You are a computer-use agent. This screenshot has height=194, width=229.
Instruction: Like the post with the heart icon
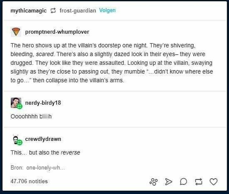(213, 182)
